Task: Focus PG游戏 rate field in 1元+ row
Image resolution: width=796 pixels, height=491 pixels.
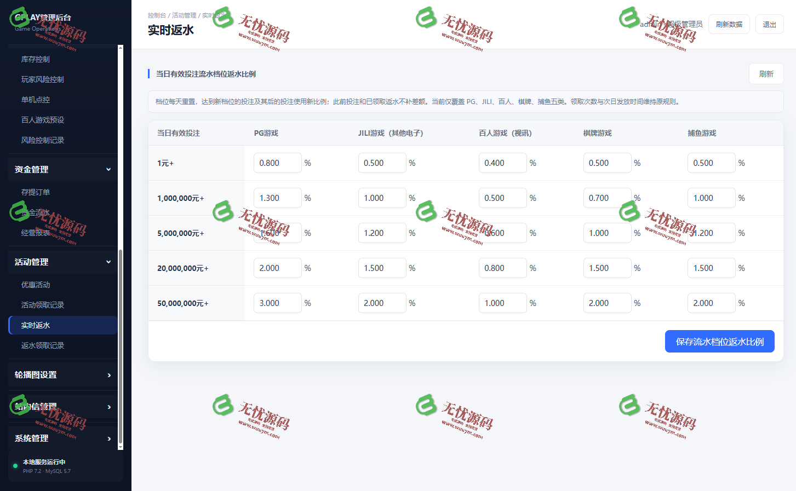Action: pos(278,163)
